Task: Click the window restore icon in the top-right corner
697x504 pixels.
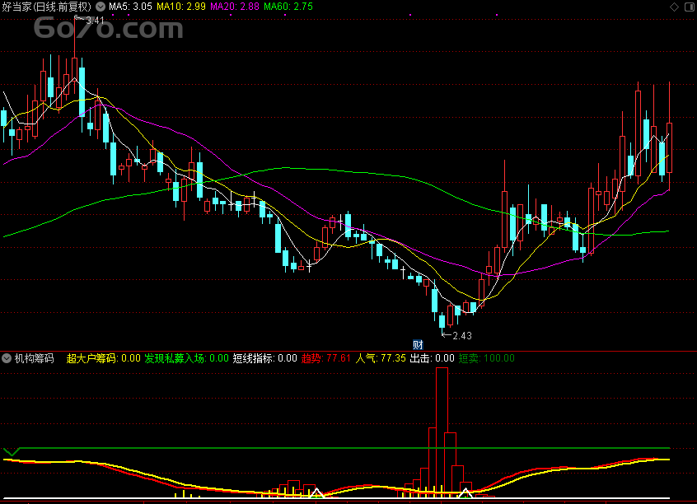Action: (x=690, y=7)
